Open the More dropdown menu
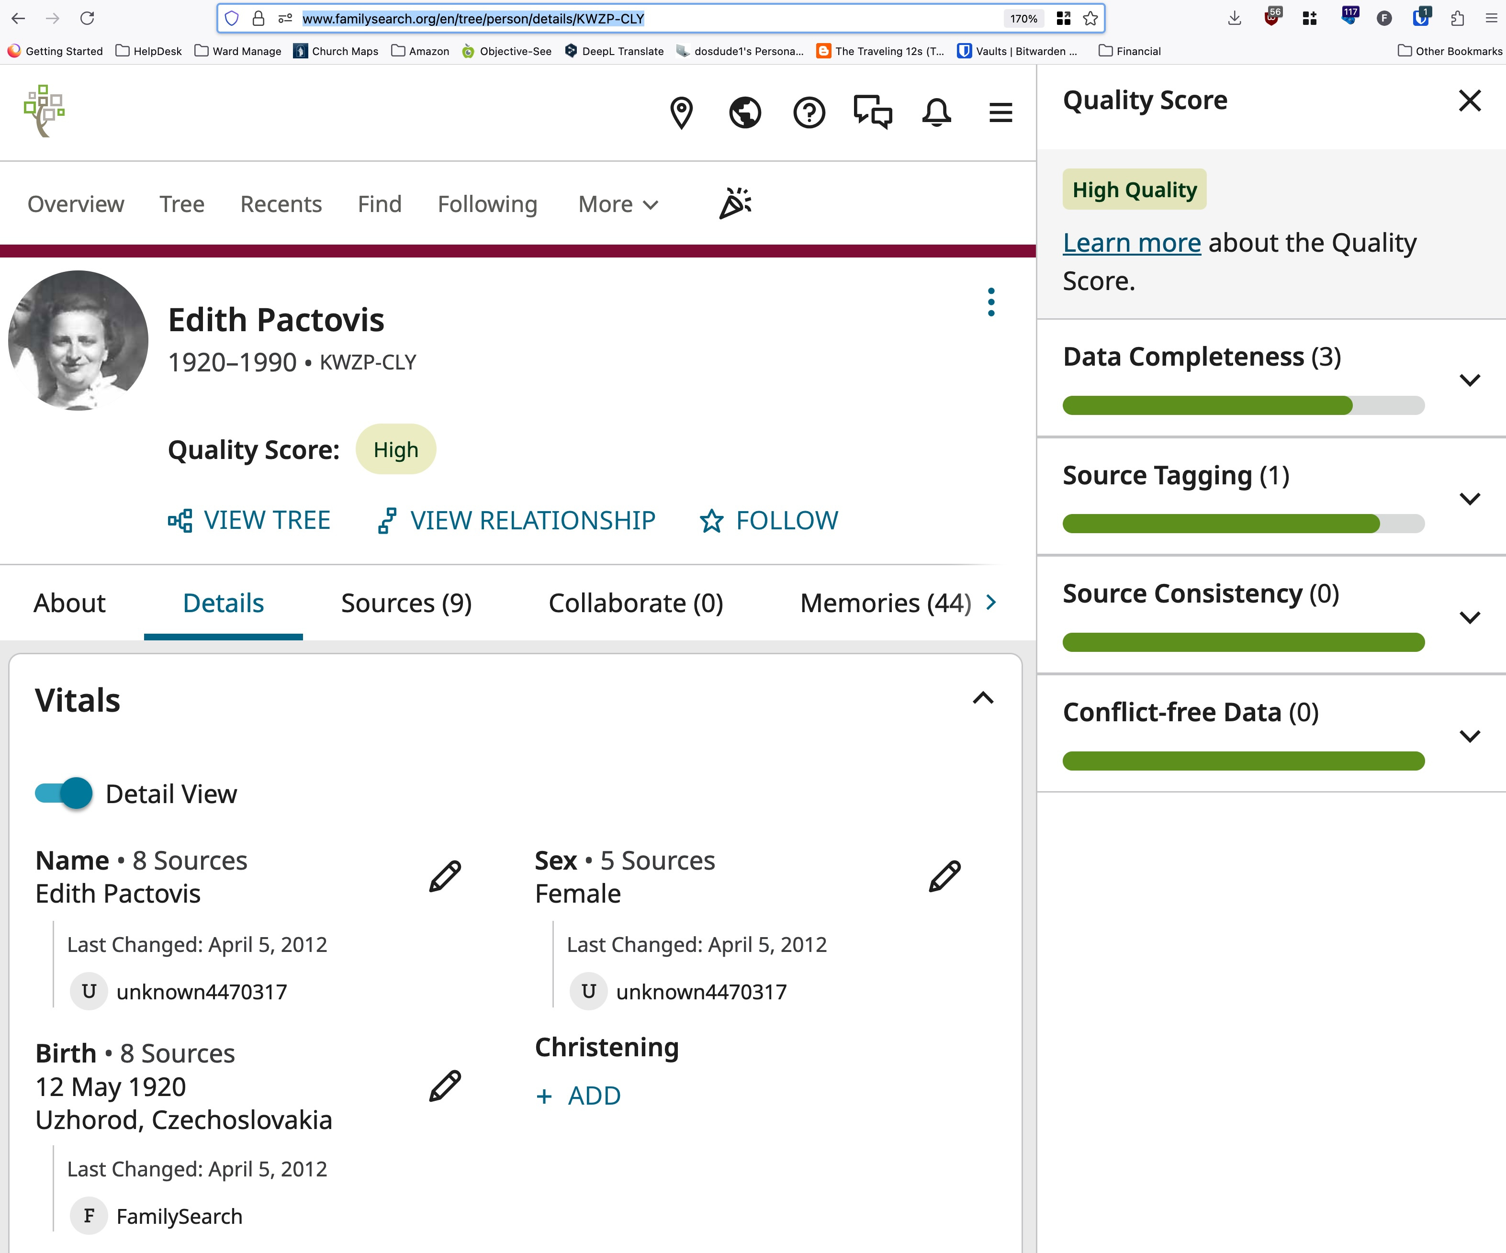This screenshot has width=1506, height=1253. pyautogui.click(x=618, y=204)
